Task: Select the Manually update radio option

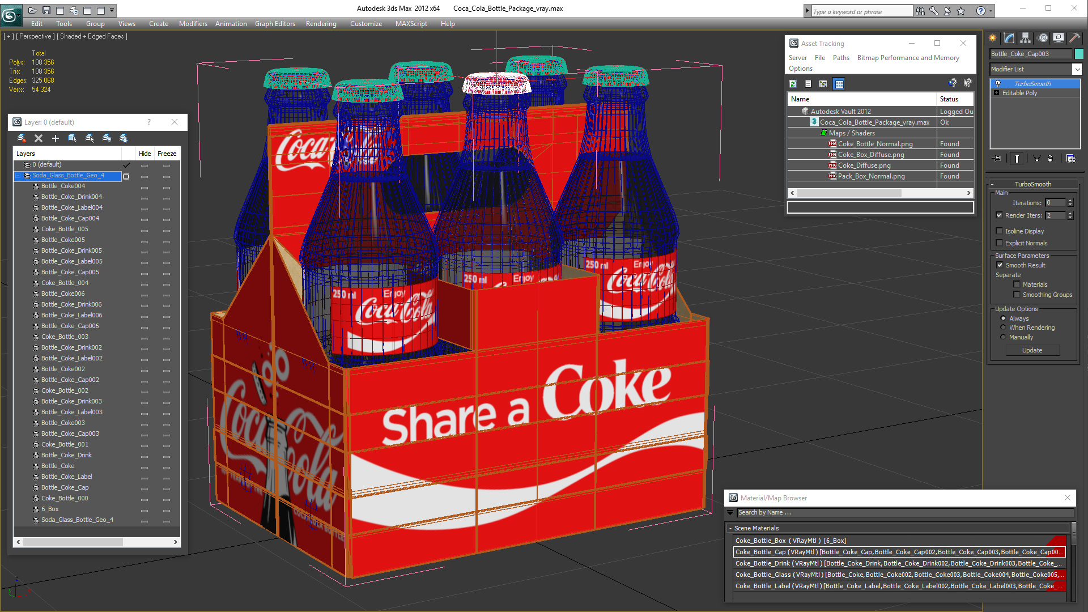Action: coord(1003,337)
